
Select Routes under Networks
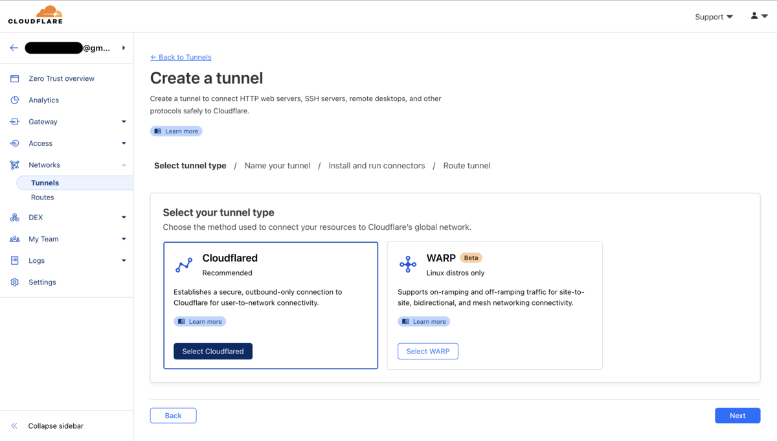pos(43,198)
